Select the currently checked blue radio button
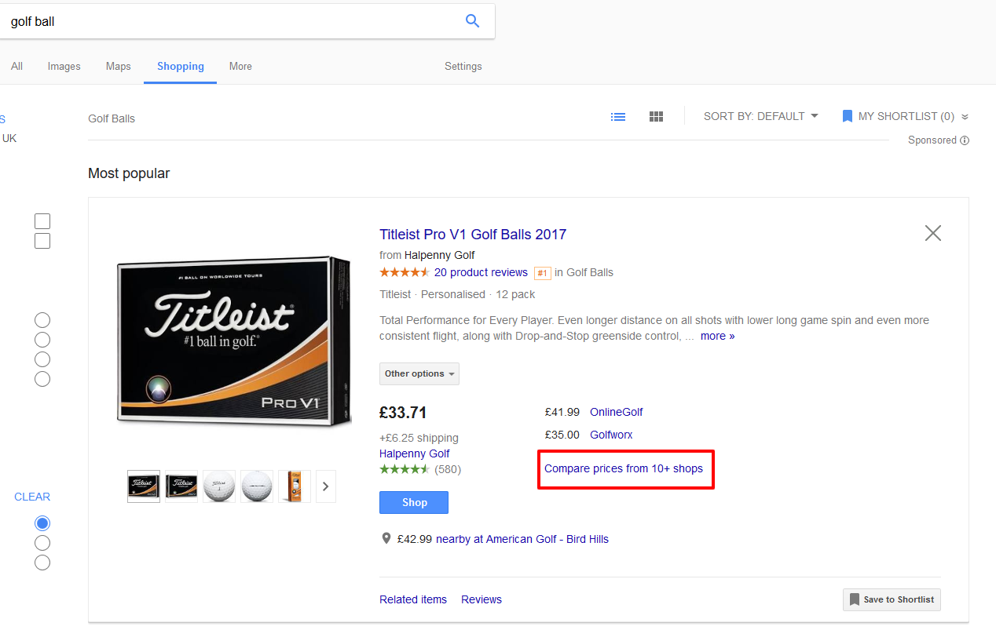Image resolution: width=996 pixels, height=630 pixels. tap(42, 523)
